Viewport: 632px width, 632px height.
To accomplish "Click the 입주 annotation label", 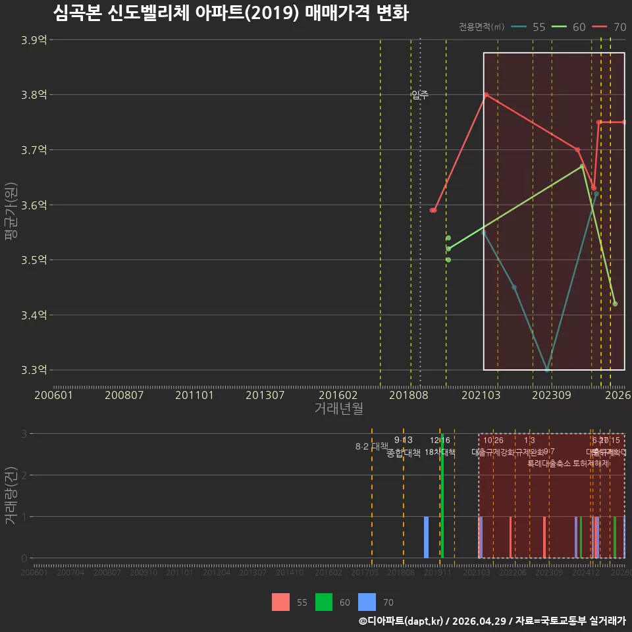I will pos(420,95).
